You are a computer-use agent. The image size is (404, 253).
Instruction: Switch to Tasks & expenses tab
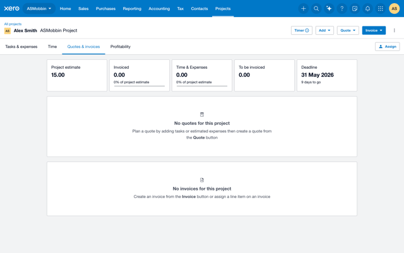[x=21, y=47]
